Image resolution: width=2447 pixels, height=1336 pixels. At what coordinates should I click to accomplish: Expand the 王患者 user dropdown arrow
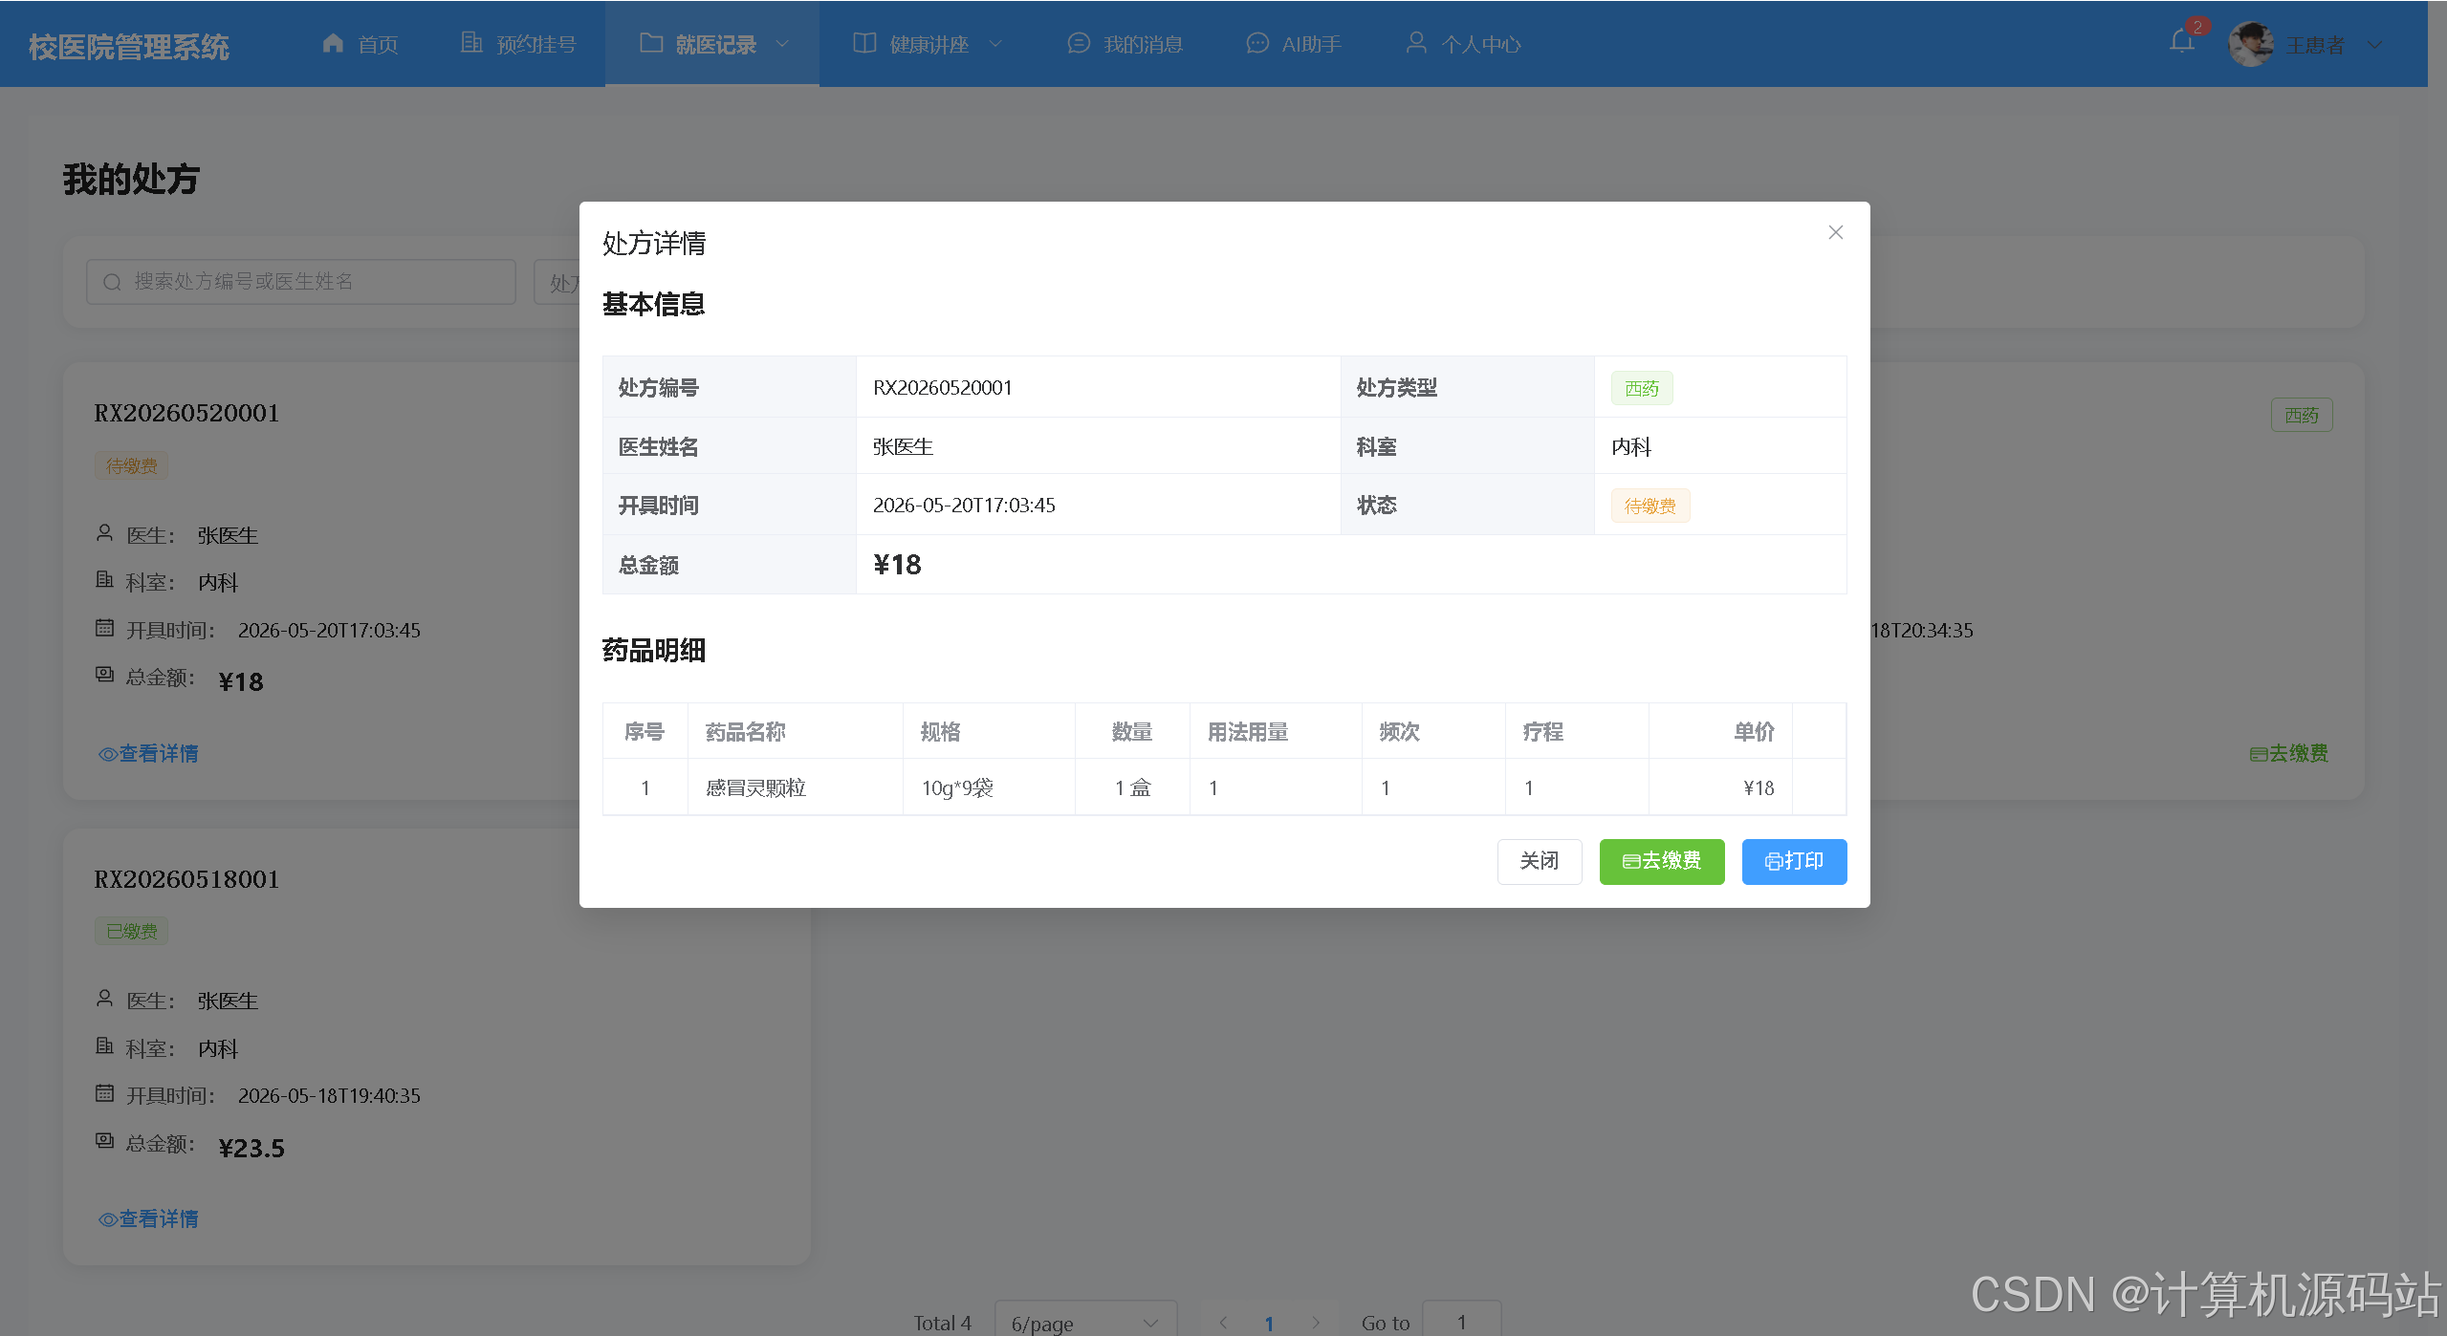coord(2374,45)
